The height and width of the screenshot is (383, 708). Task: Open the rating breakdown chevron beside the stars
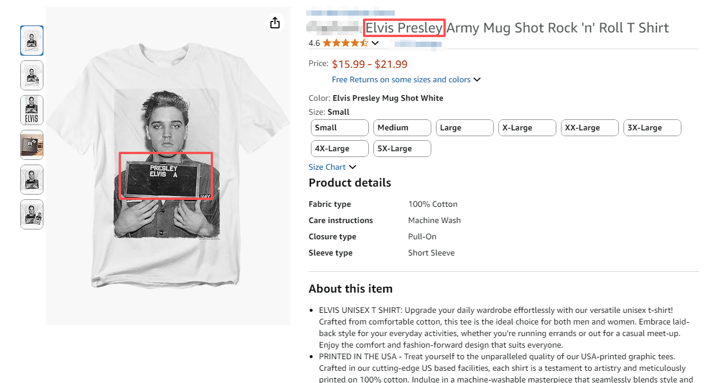click(375, 43)
